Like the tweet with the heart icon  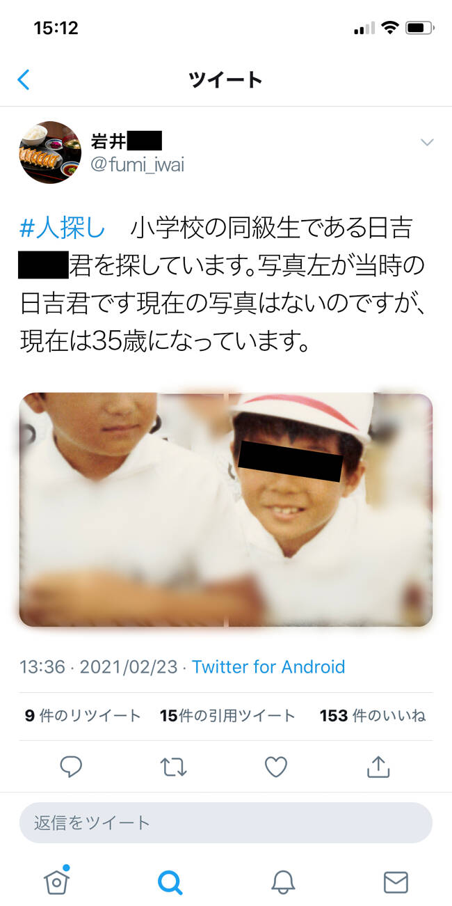(x=276, y=767)
